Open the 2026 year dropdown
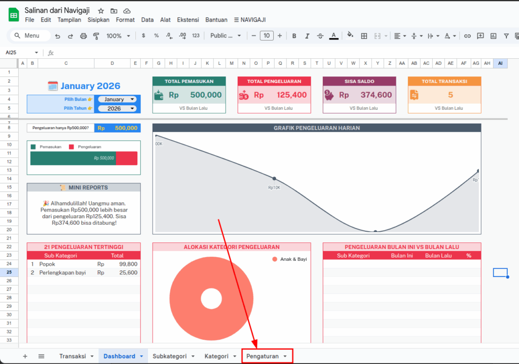The height and width of the screenshot is (364, 519). coord(118,109)
